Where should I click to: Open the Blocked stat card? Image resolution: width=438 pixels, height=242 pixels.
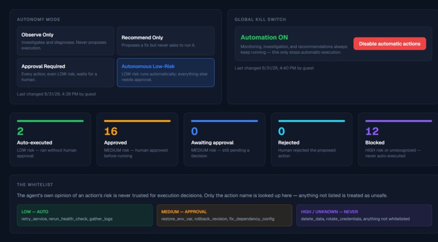click(398, 139)
